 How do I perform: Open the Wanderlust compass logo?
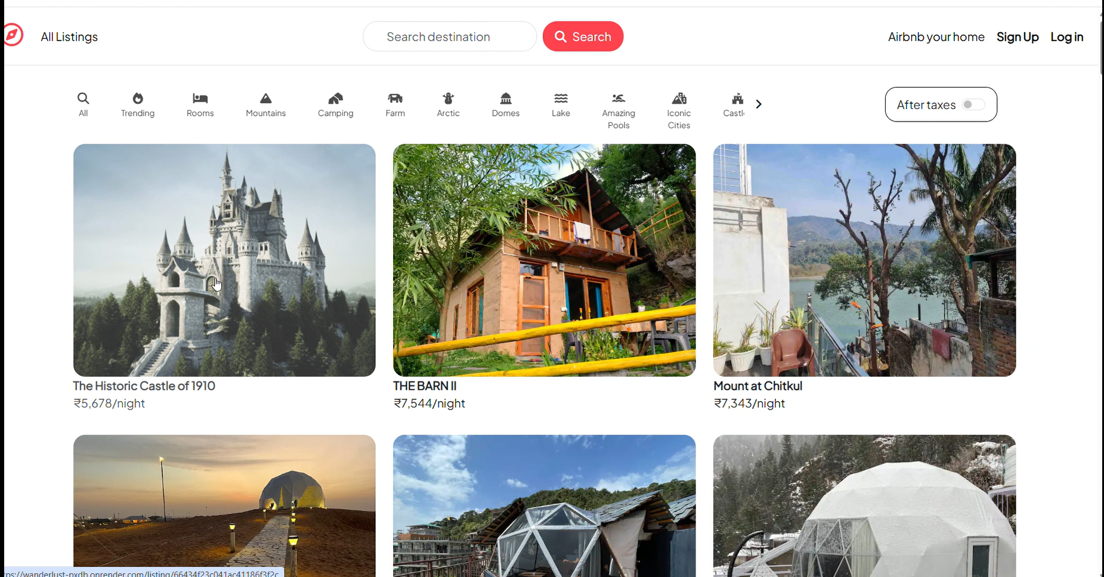13,35
